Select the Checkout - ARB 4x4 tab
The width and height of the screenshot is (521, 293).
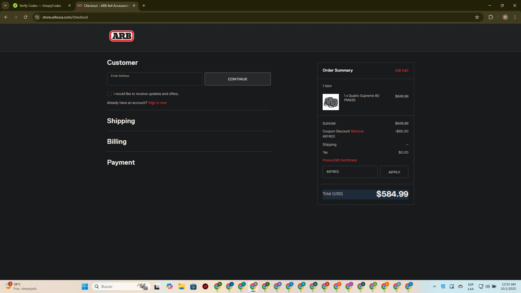106,6
